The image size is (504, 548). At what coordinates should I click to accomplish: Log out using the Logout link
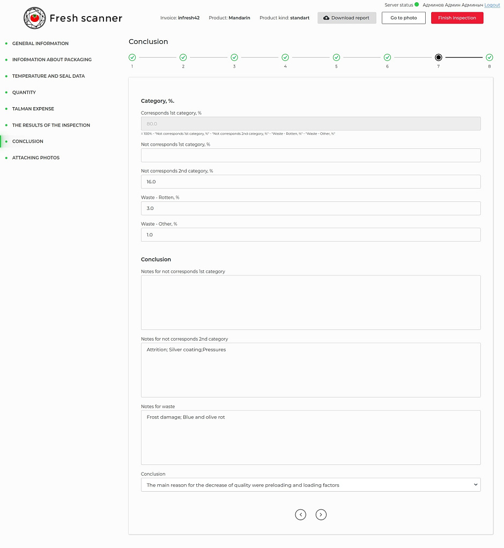(x=492, y=5)
